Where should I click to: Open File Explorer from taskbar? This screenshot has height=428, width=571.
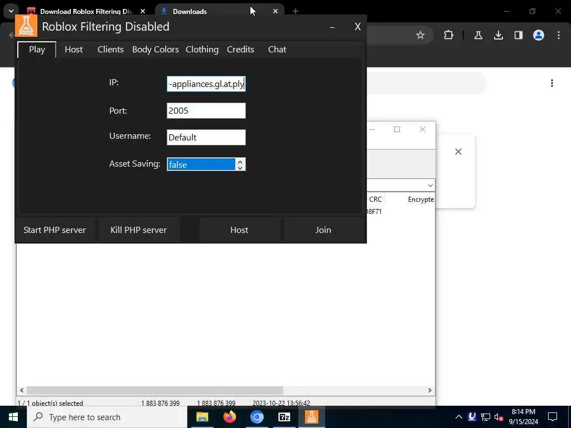point(202,417)
